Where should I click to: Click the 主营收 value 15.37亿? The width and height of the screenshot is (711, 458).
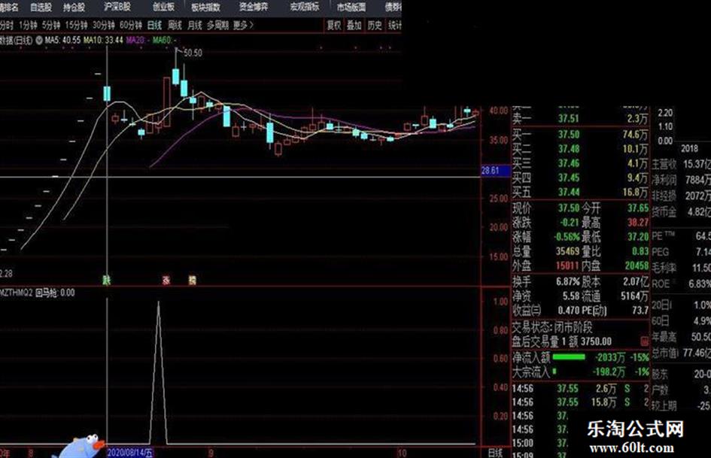[x=697, y=164]
